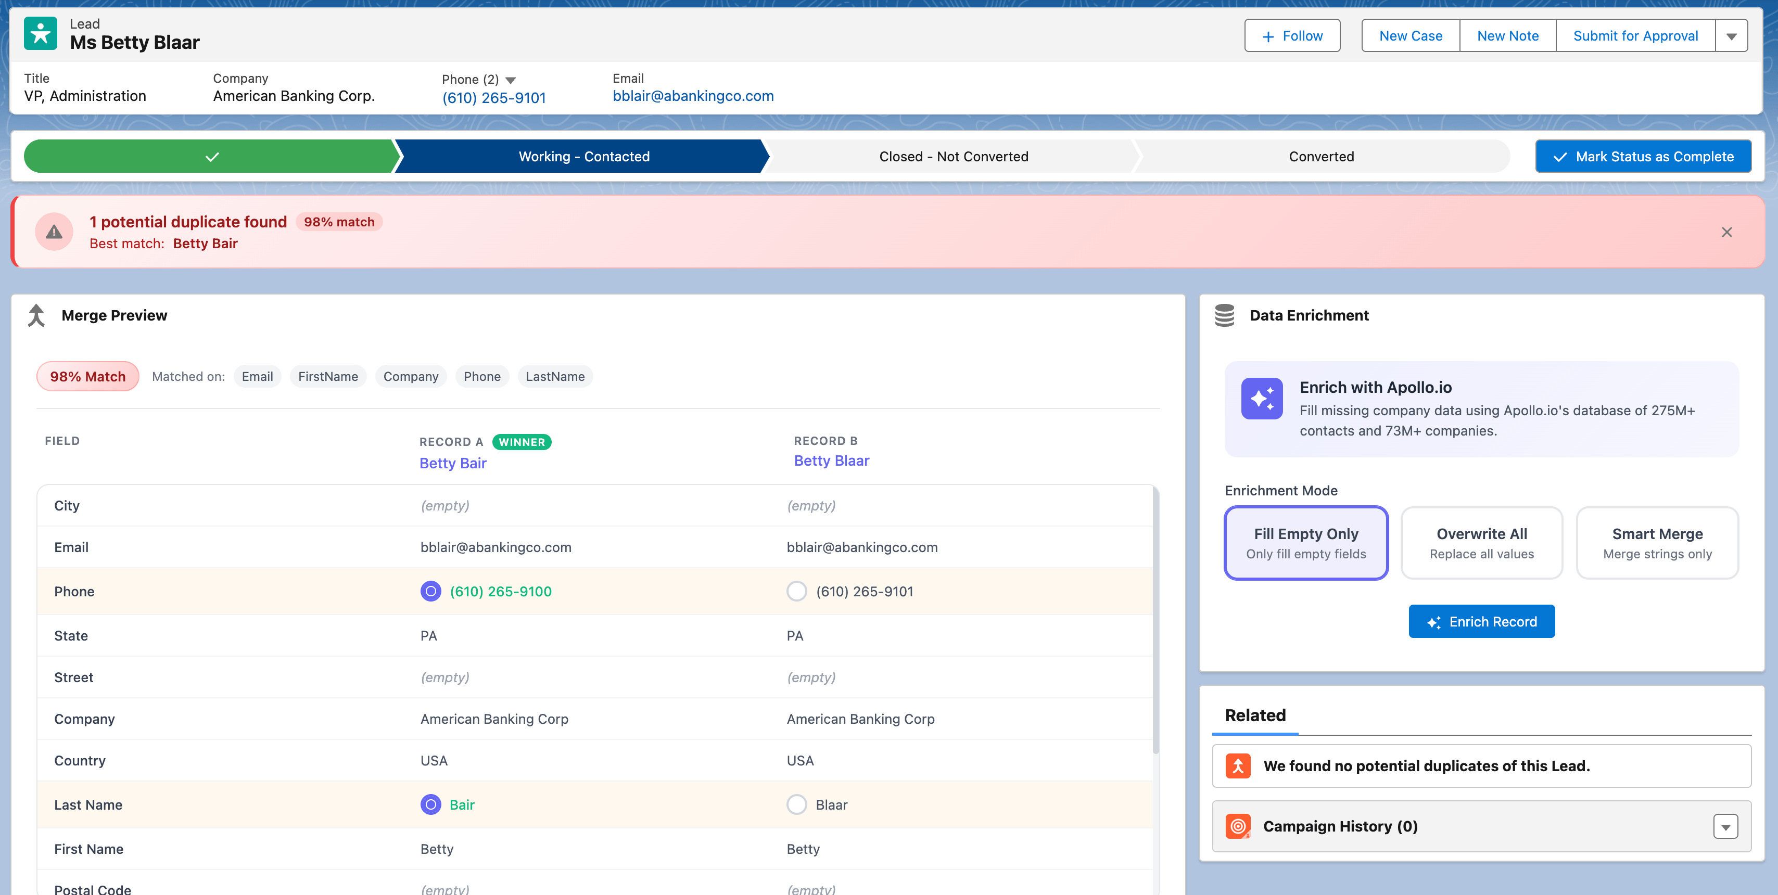
Task: Open the Betty Bair record link
Action: click(x=453, y=463)
